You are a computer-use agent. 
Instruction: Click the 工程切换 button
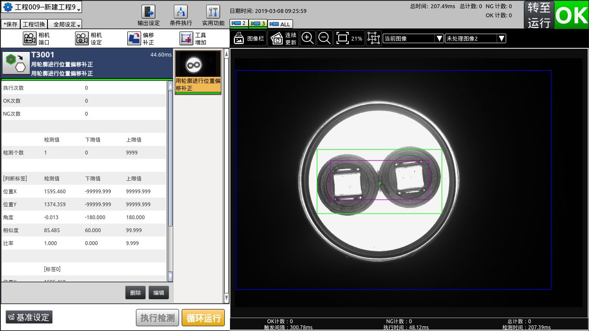pos(34,24)
